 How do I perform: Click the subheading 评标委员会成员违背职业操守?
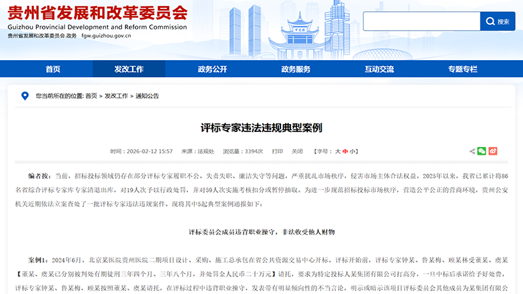click(232, 232)
